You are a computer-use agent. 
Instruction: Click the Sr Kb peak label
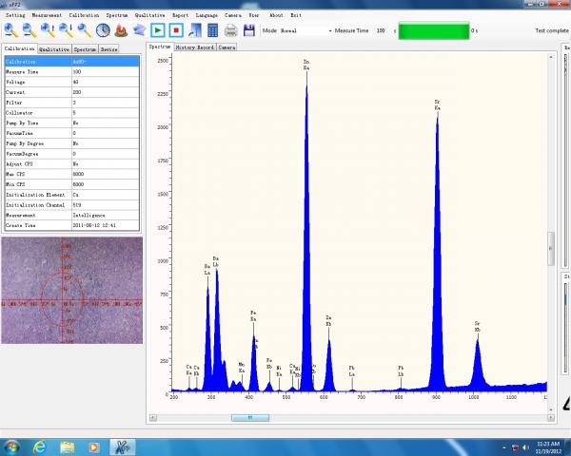point(478,327)
